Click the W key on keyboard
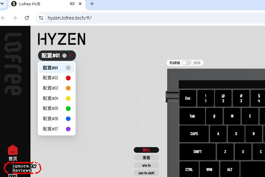 (232, 116)
